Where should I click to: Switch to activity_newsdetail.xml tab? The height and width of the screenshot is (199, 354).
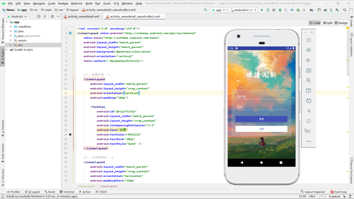[x=83, y=16]
